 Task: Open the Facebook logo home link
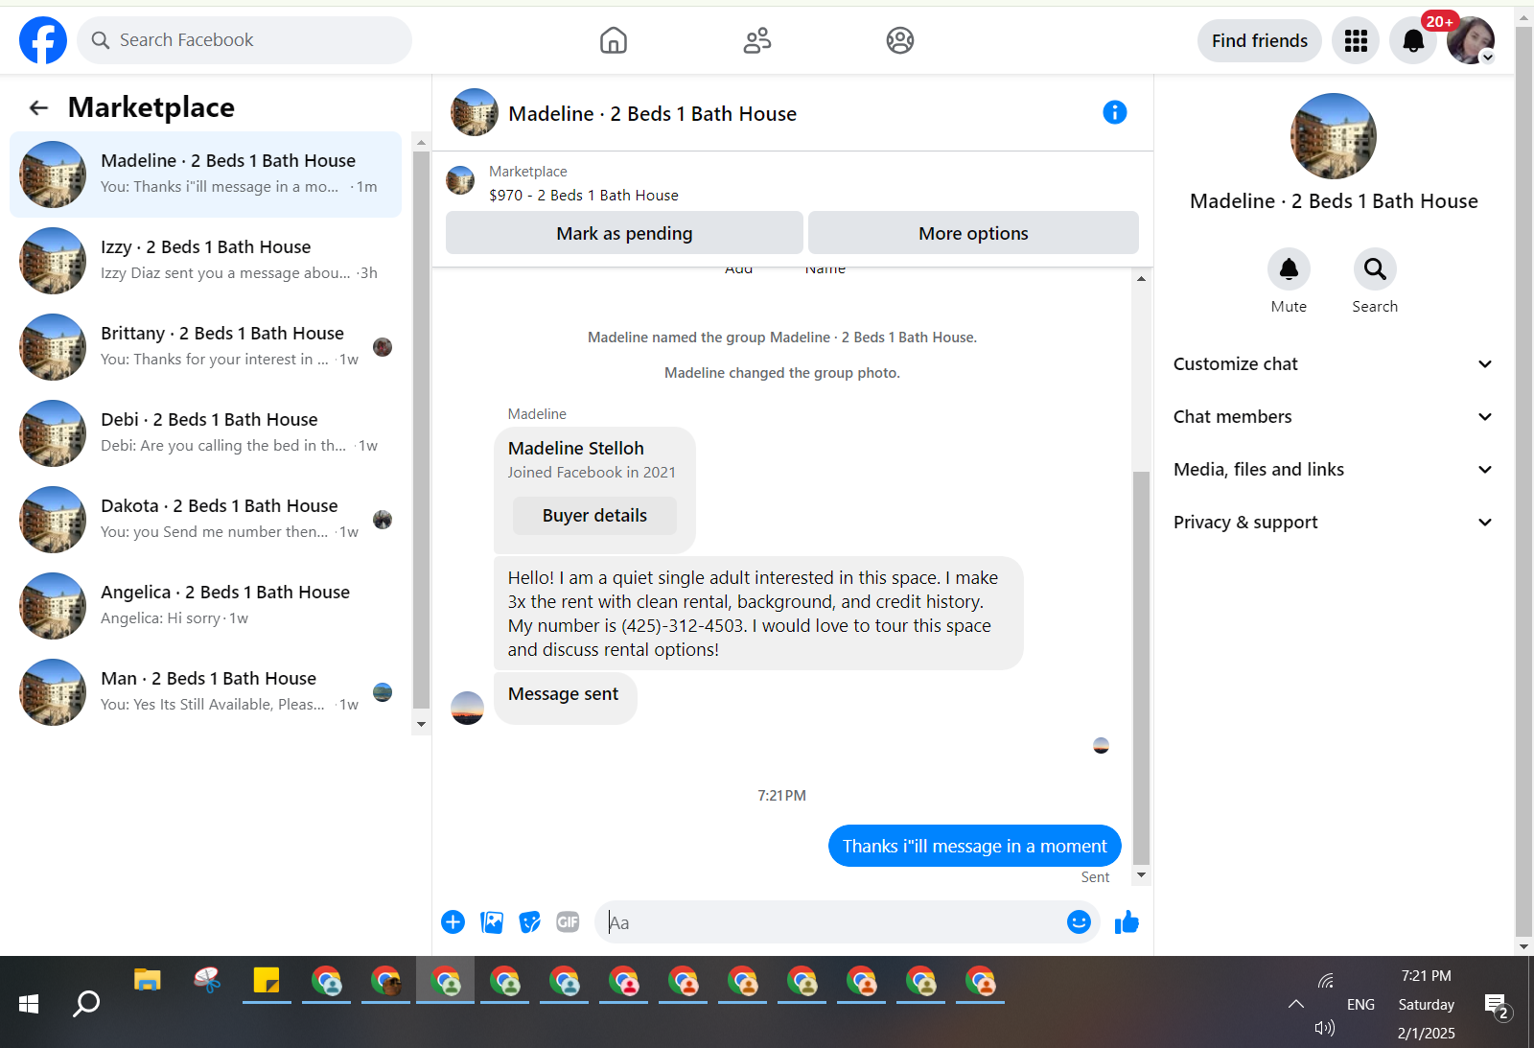[x=43, y=40]
